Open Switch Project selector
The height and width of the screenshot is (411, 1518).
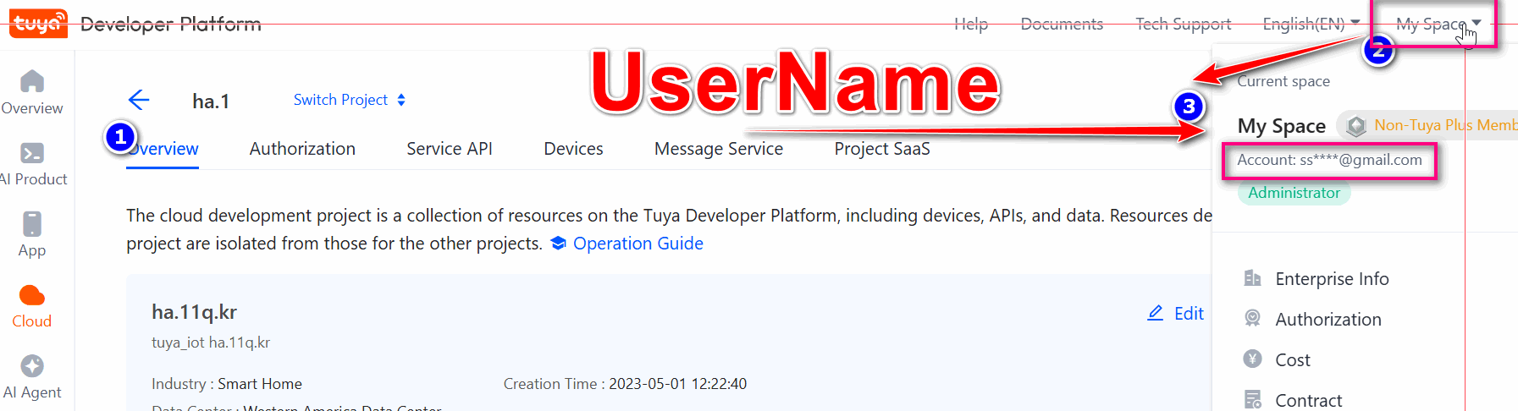tap(350, 100)
